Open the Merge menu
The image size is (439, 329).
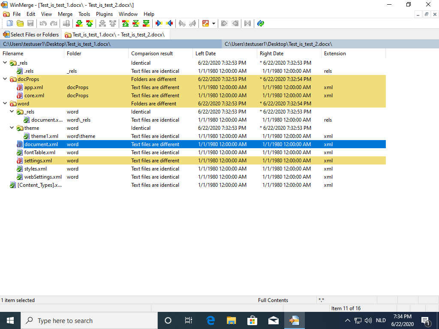[x=65, y=14]
